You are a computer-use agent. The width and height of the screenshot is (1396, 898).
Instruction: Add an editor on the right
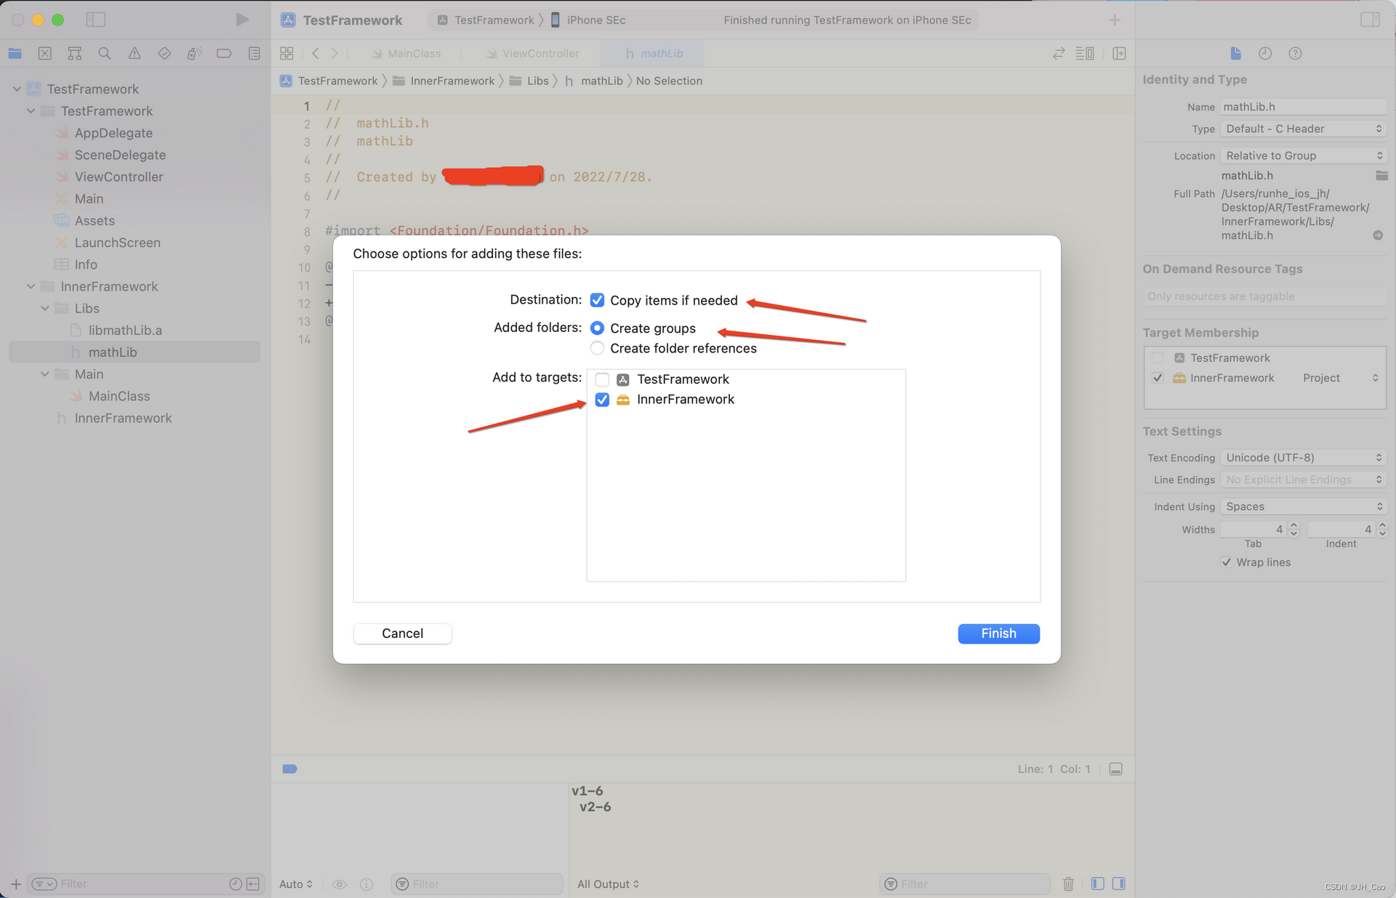click(x=1120, y=53)
